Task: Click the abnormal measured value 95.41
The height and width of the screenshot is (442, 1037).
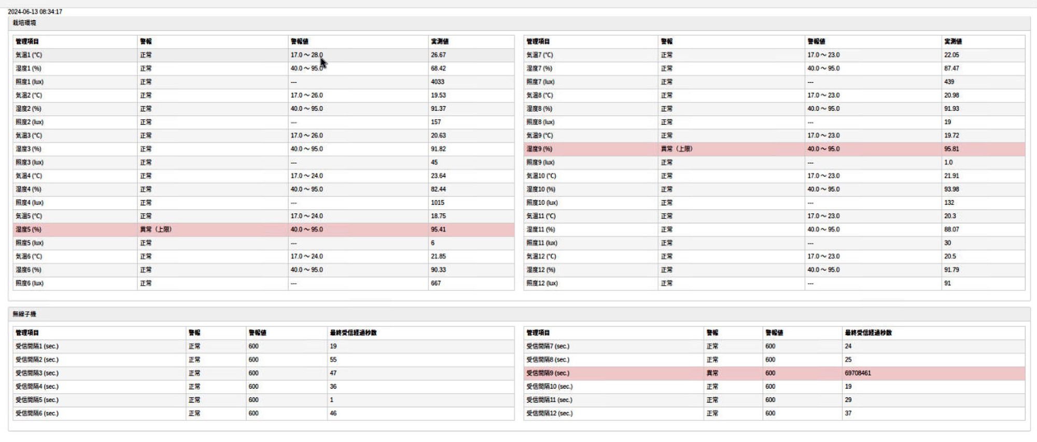Action: click(x=438, y=230)
